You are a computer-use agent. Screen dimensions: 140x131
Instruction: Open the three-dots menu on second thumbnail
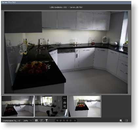coord(65,98)
